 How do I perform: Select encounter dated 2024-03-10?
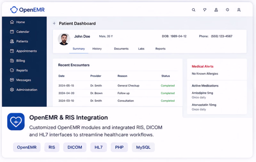coord(66,101)
